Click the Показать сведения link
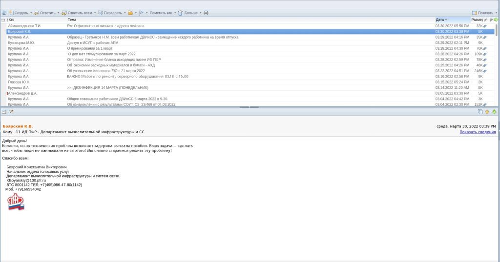500x262 pixels. 478,132
